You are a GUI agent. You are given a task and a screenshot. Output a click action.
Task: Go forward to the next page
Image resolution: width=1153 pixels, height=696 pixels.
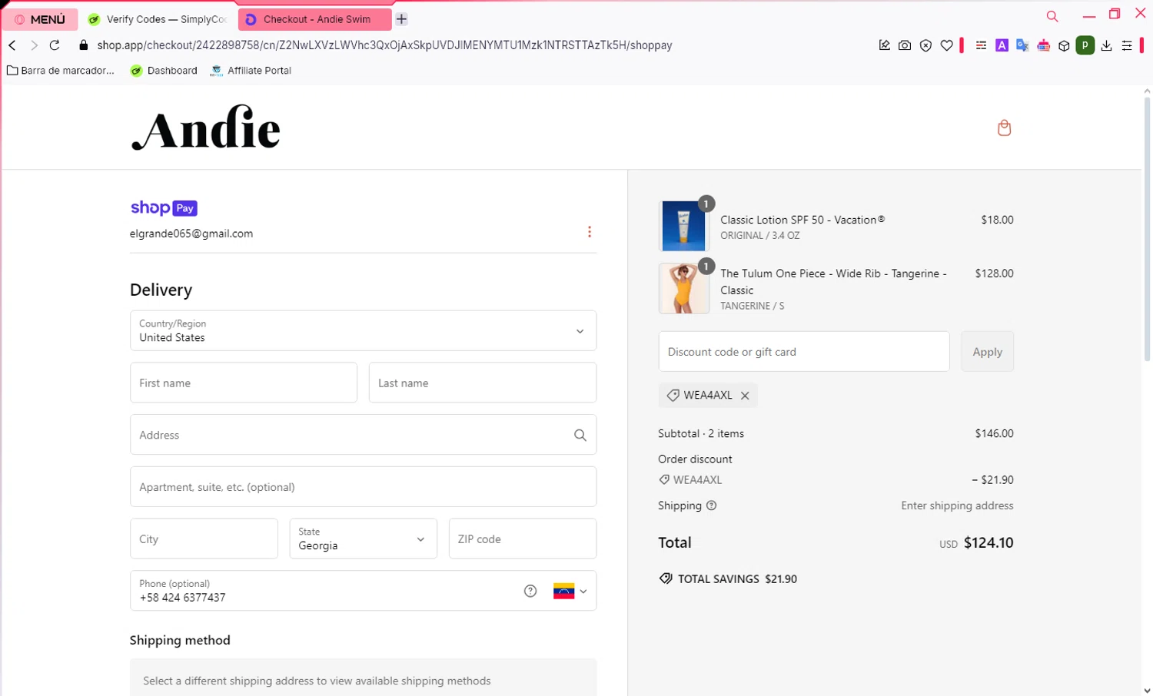click(34, 45)
